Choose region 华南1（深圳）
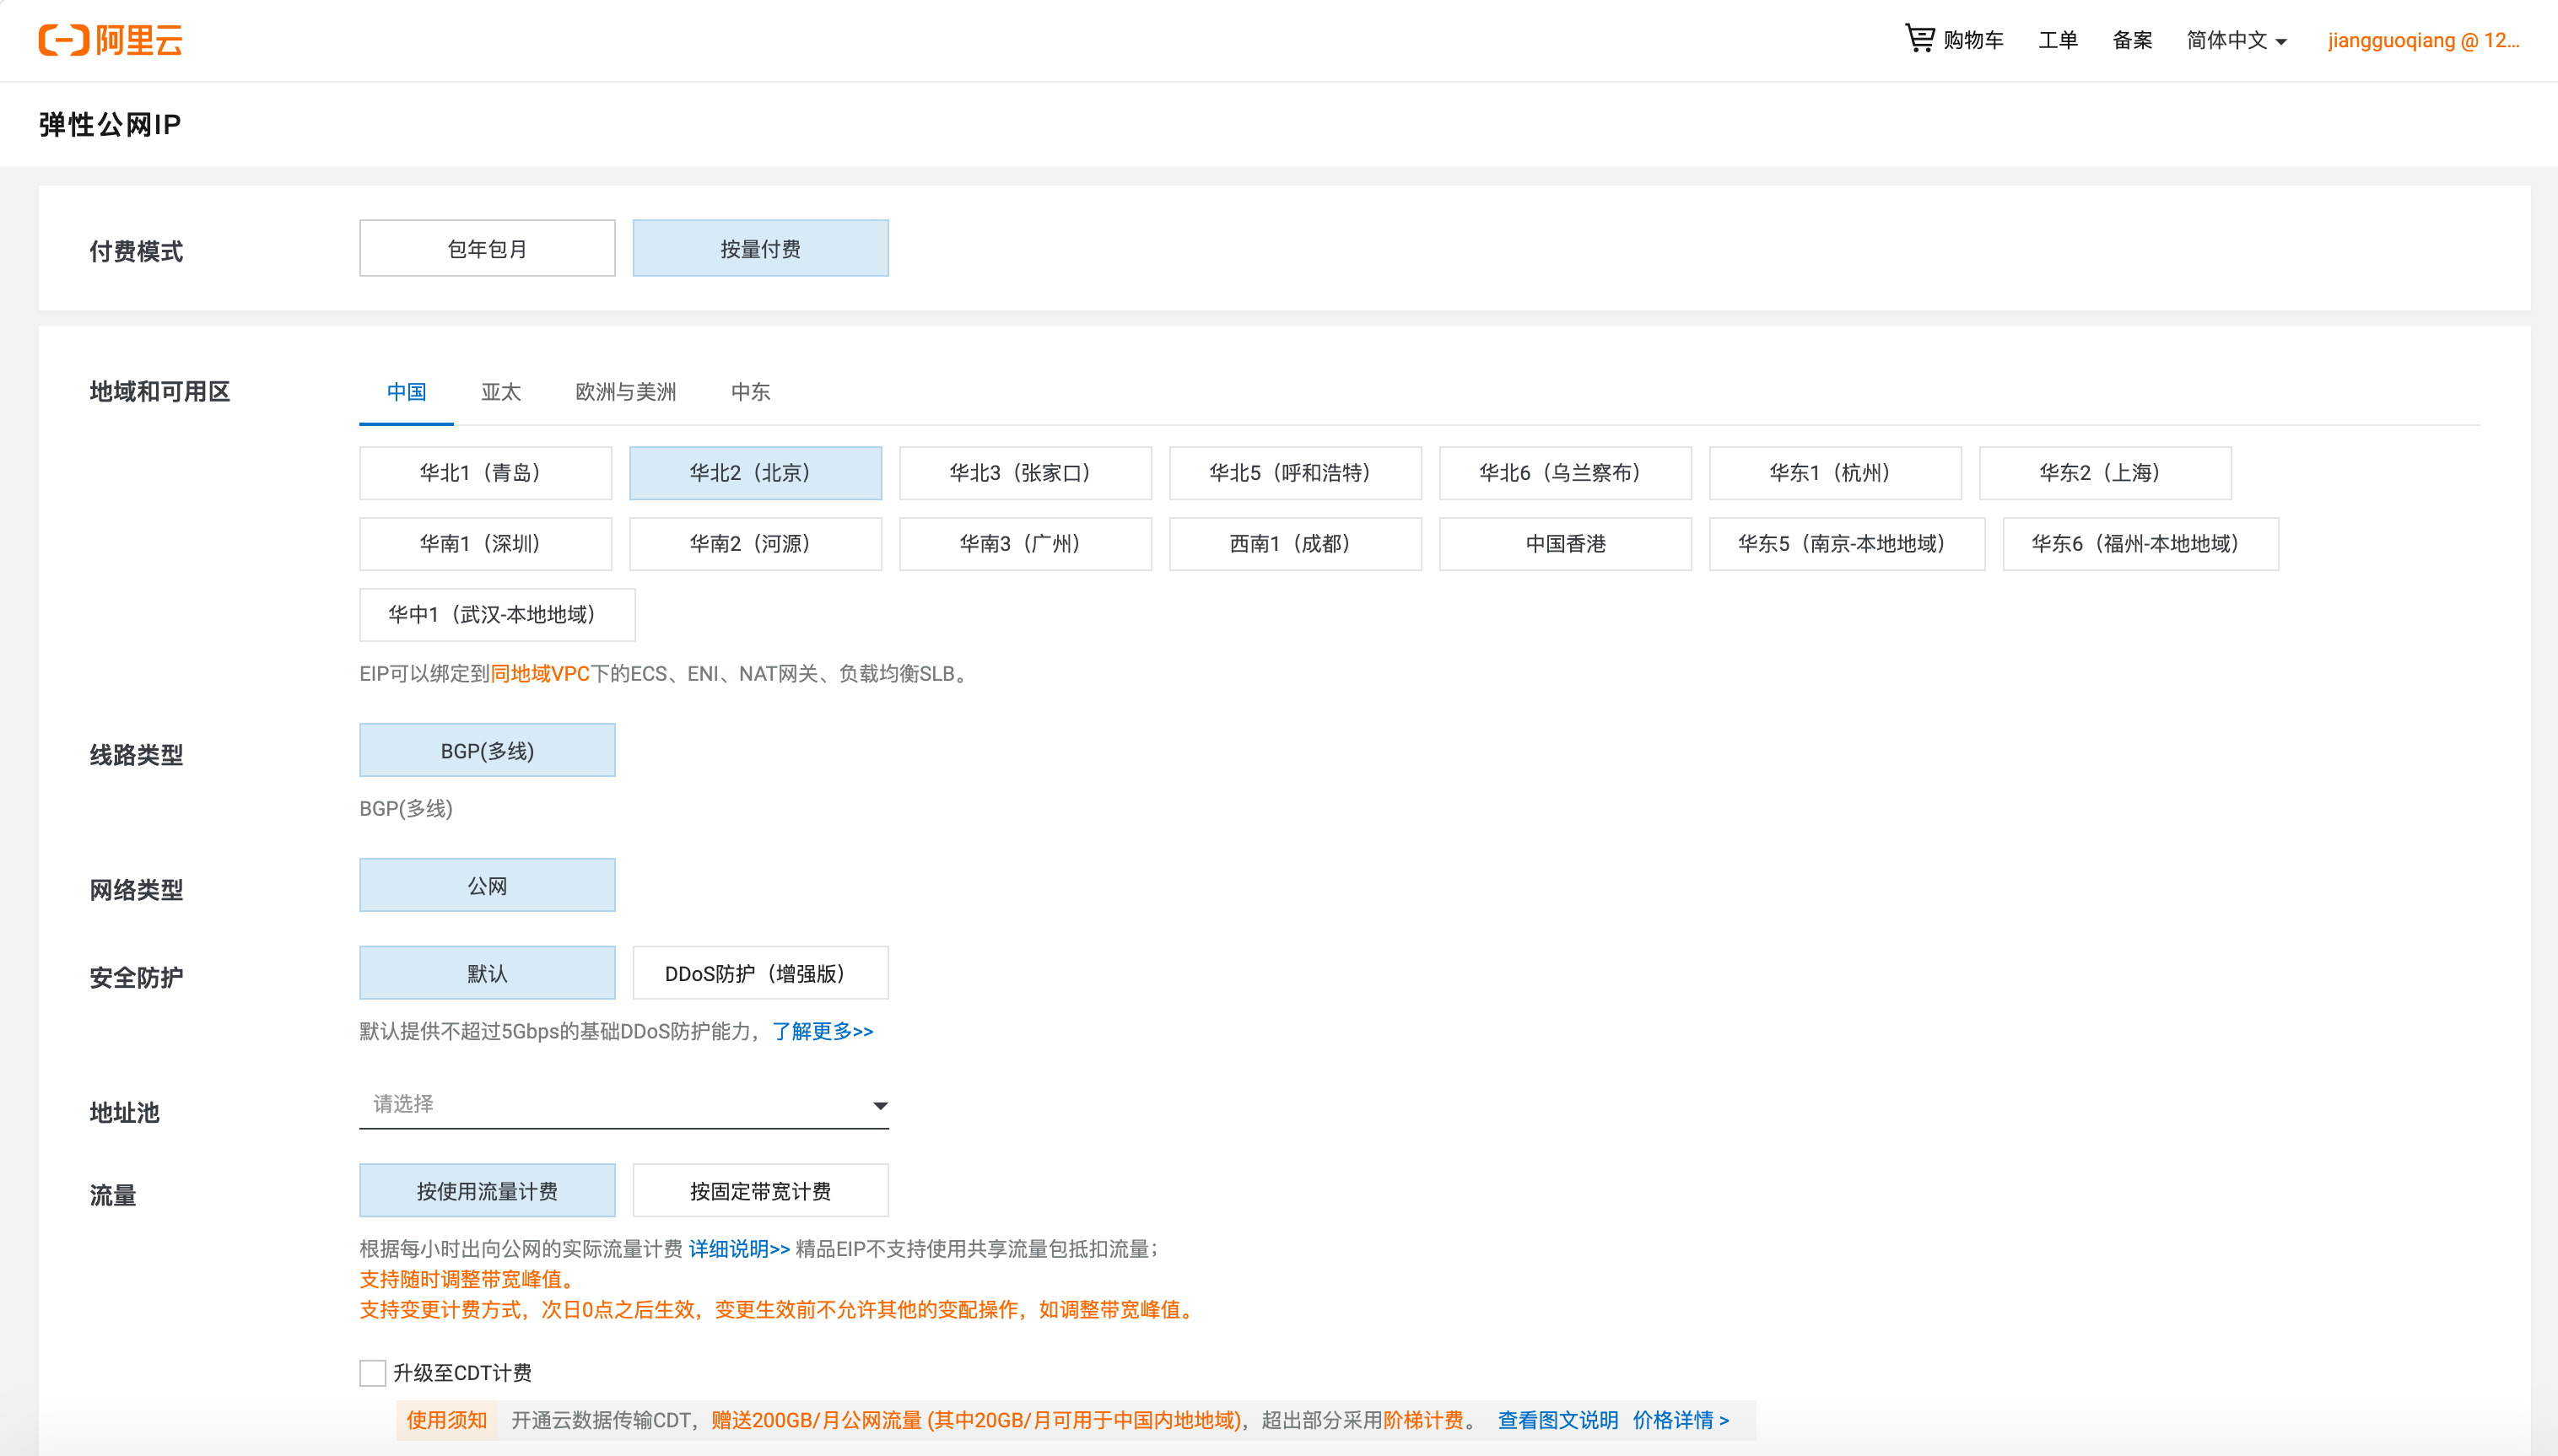The height and width of the screenshot is (1456, 2558). tap(485, 544)
